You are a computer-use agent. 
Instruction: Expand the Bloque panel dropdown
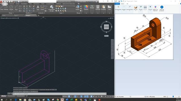point(79,13)
